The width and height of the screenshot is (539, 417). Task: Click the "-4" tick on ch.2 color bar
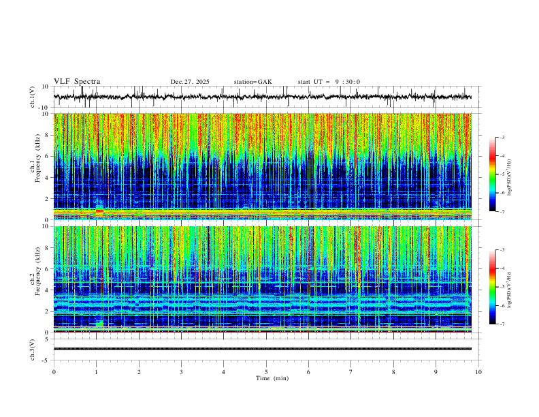click(502, 268)
